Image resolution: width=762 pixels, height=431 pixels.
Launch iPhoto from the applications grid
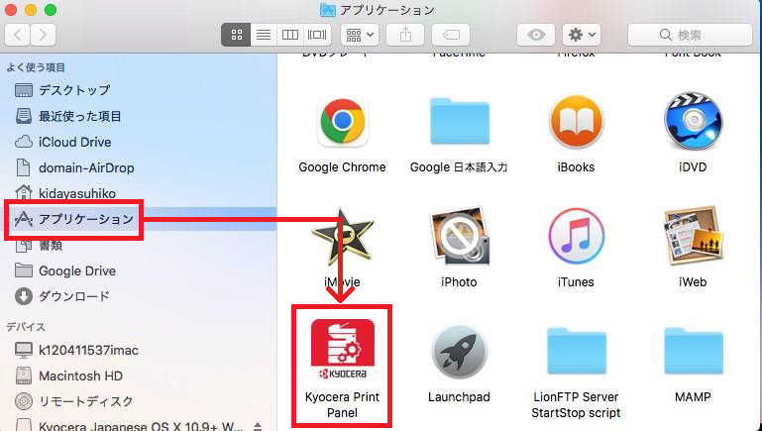tap(459, 238)
